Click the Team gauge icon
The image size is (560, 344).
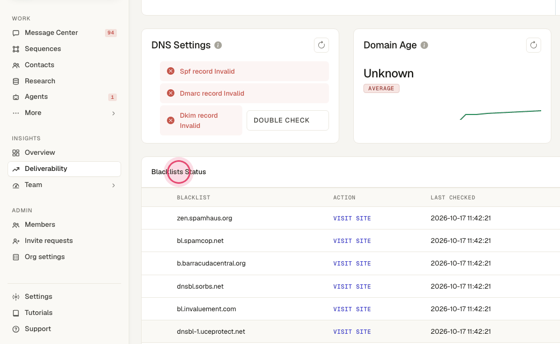click(x=16, y=185)
